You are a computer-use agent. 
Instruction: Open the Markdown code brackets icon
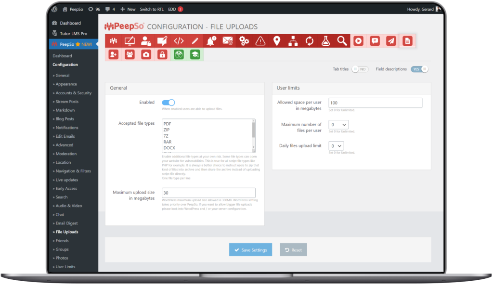179,41
